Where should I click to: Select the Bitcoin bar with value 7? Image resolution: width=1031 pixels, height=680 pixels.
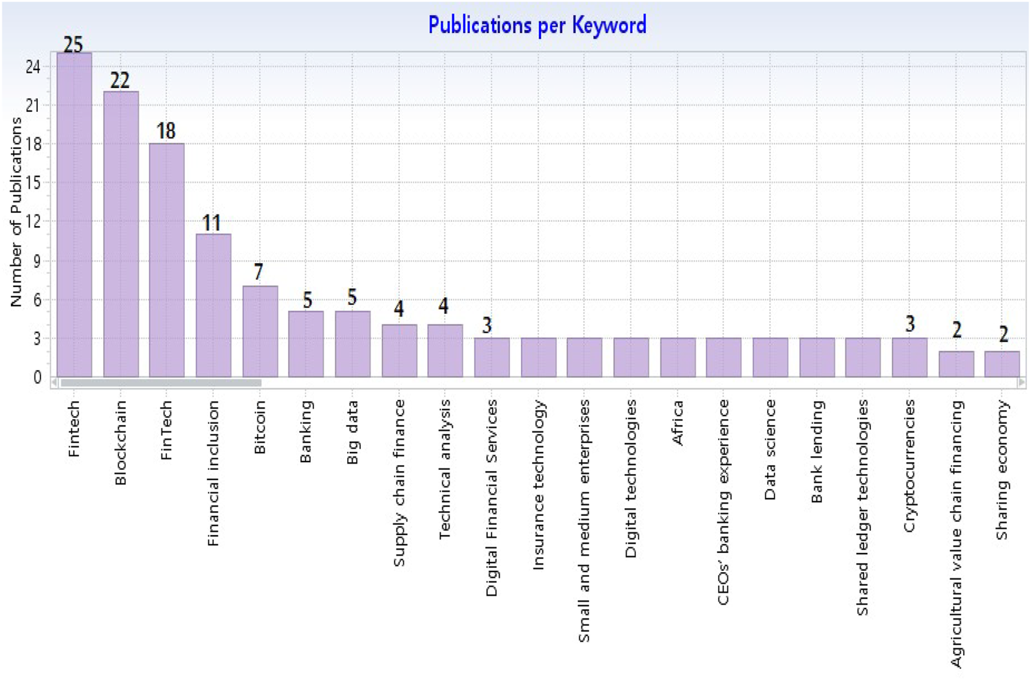[260, 331]
